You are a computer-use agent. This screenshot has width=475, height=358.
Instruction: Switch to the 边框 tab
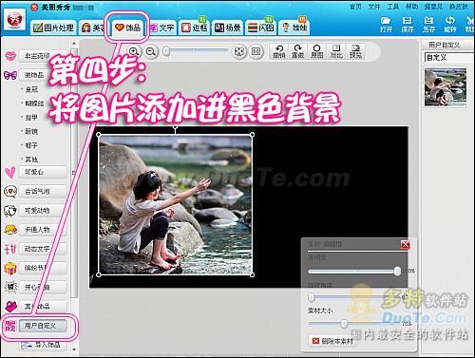pyautogui.click(x=195, y=28)
